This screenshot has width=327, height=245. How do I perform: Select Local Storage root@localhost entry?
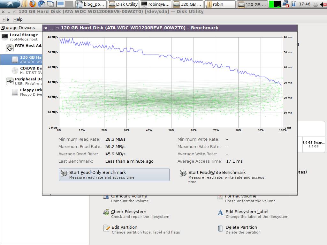click(21, 37)
